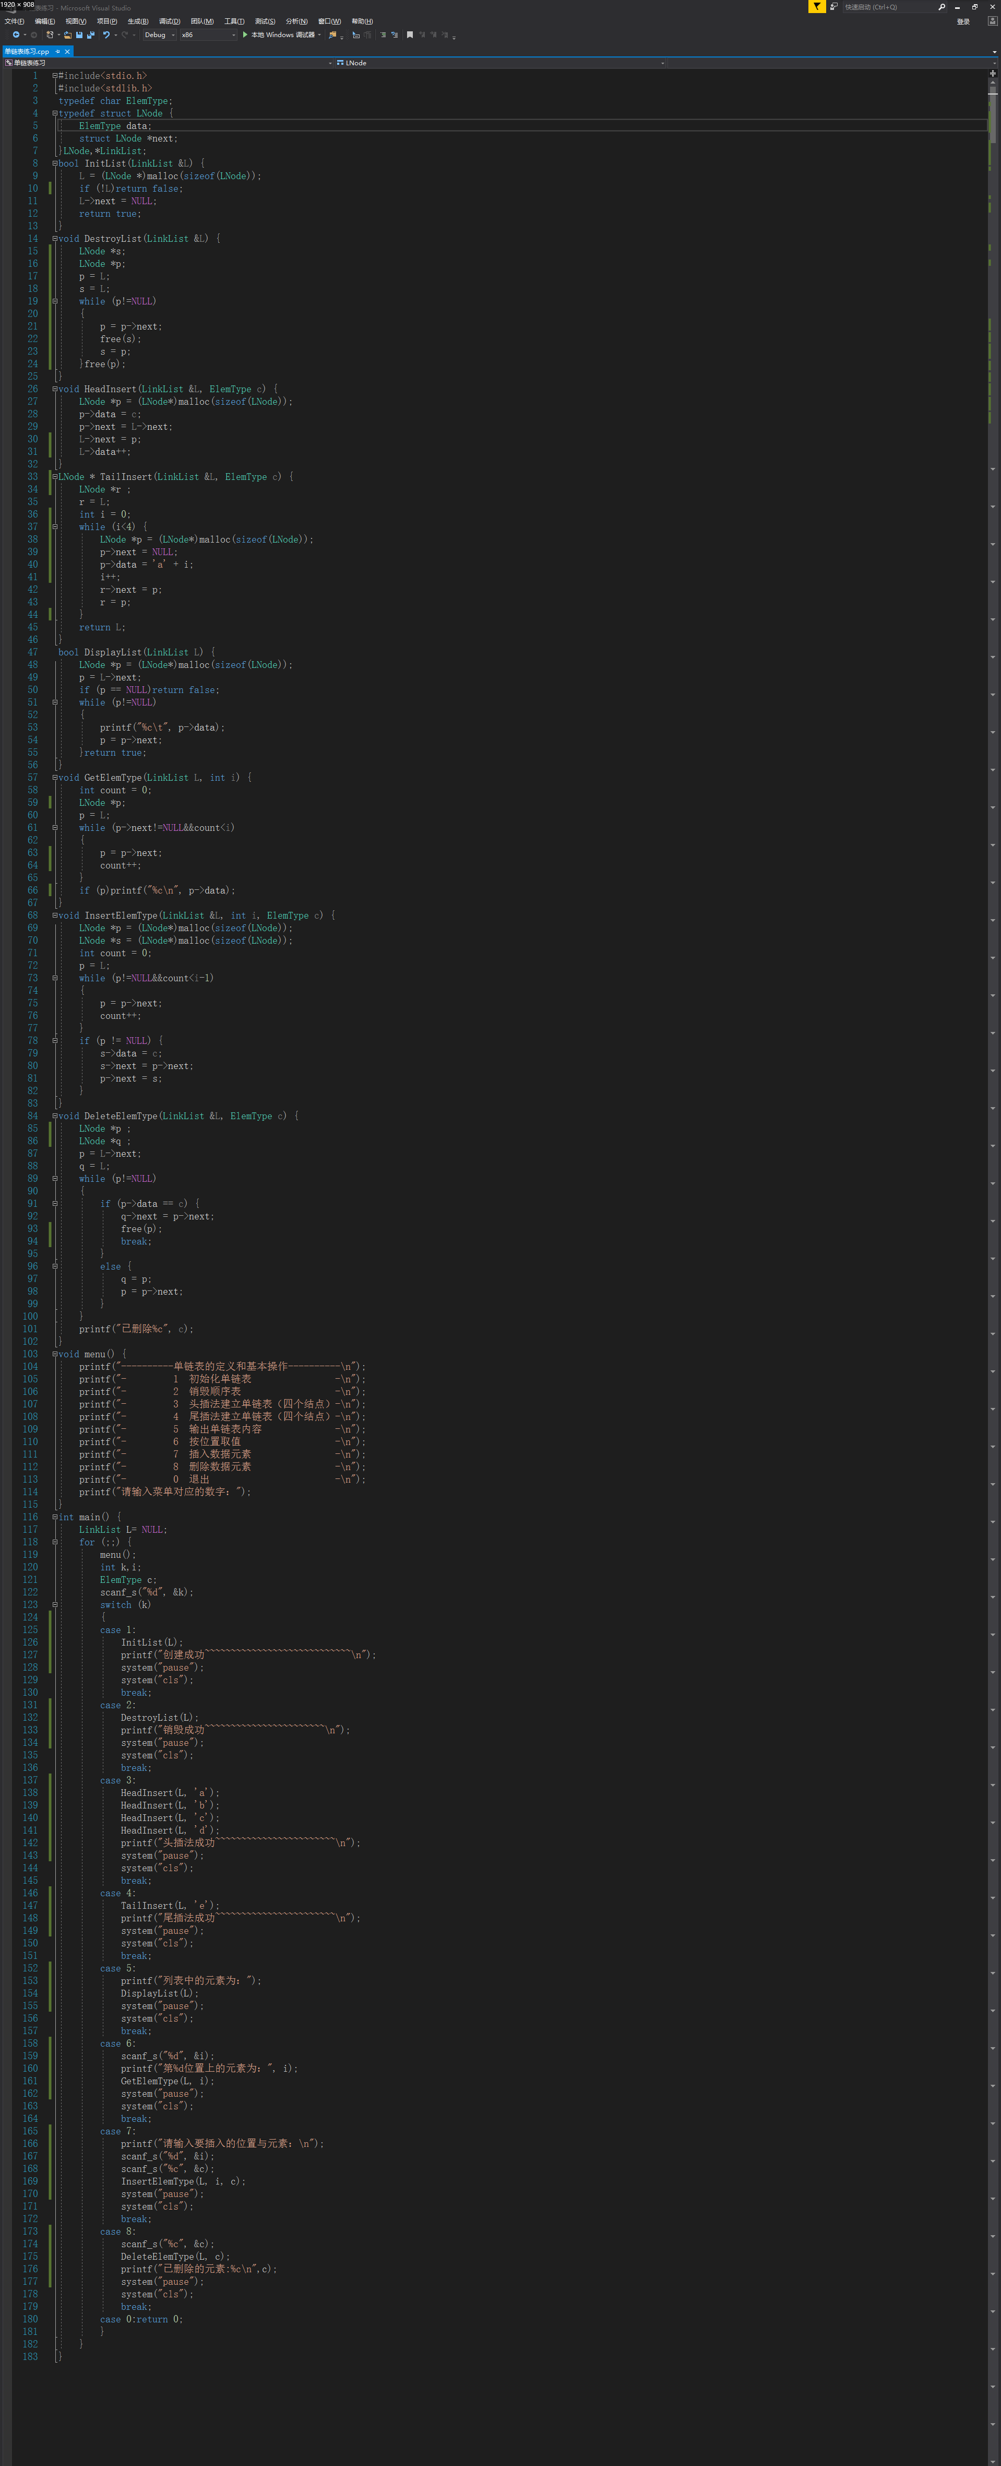Collapse the GetElemType function block
This screenshot has height=2466, width=1001.
(55, 777)
